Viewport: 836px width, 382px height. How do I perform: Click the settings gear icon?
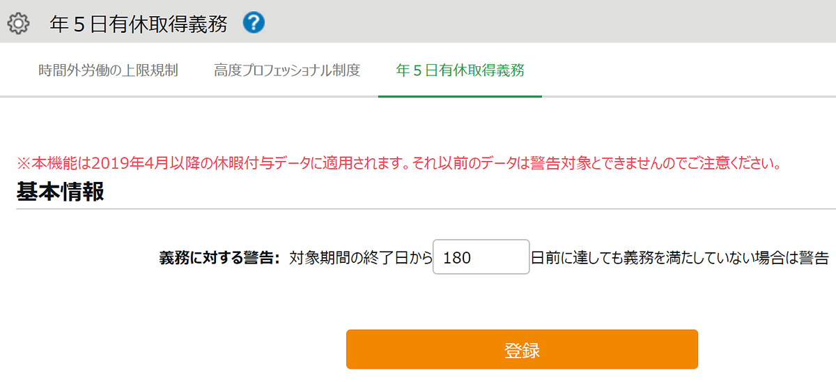[18, 24]
